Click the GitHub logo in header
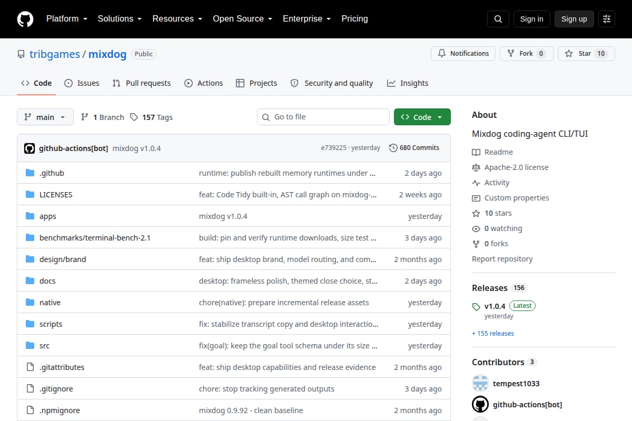 coord(25,19)
